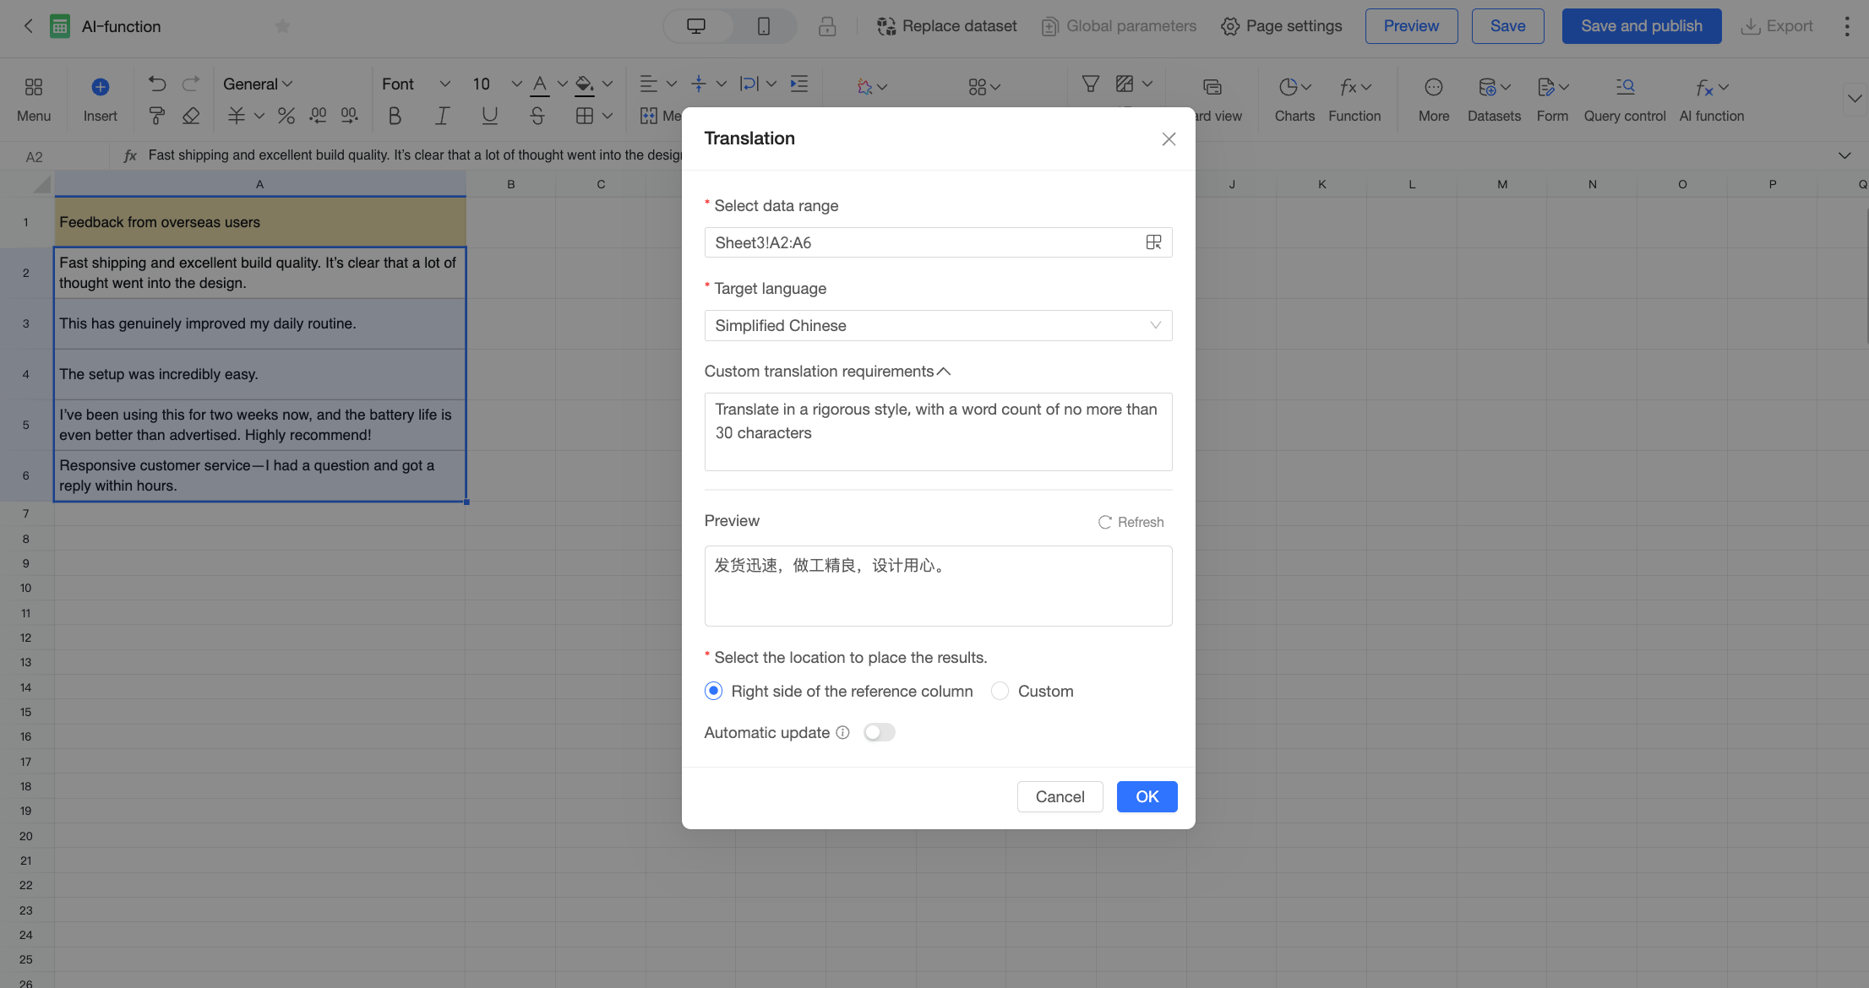
Task: Open the Datasets menu
Action: pos(1493,99)
